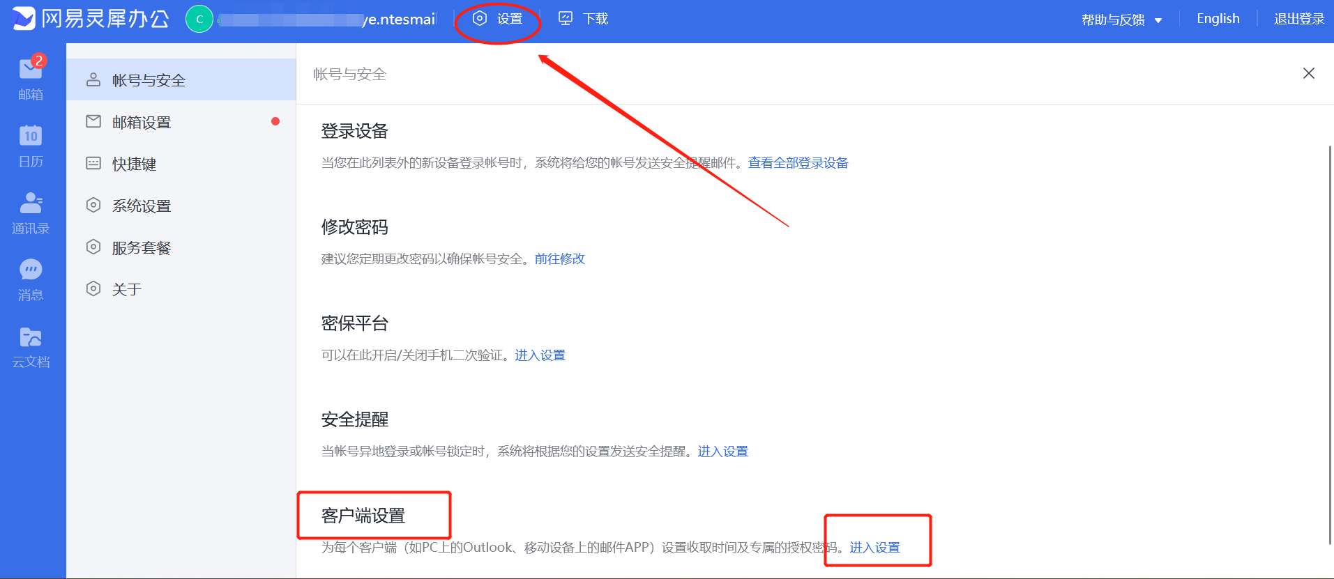The image size is (1334, 579).
Task: Close the settings panel with X
Action: click(x=1308, y=73)
